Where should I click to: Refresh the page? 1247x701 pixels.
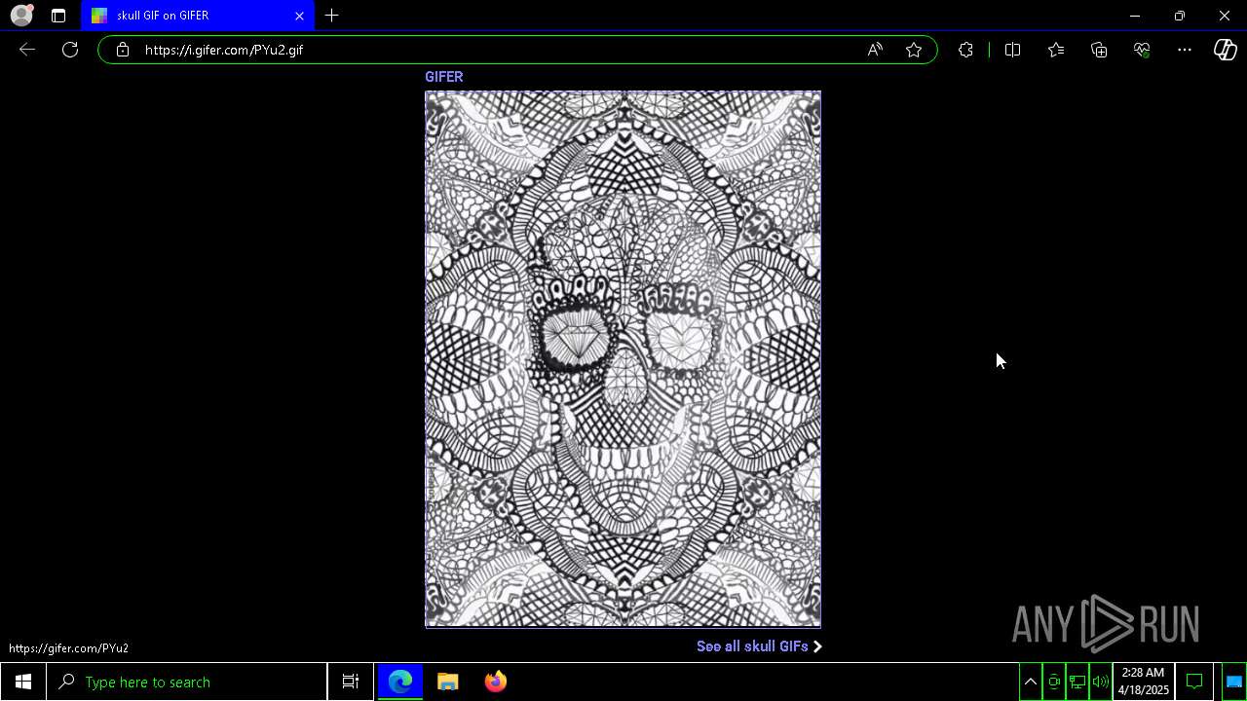(x=70, y=50)
